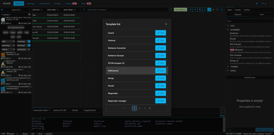Click the win10_pro_64 Windows logo icon
The image size is (274, 135).
tap(3, 80)
